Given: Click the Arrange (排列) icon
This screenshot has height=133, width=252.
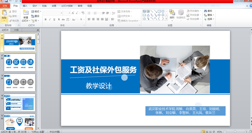Looking at the screenshot, I should point(172,13).
